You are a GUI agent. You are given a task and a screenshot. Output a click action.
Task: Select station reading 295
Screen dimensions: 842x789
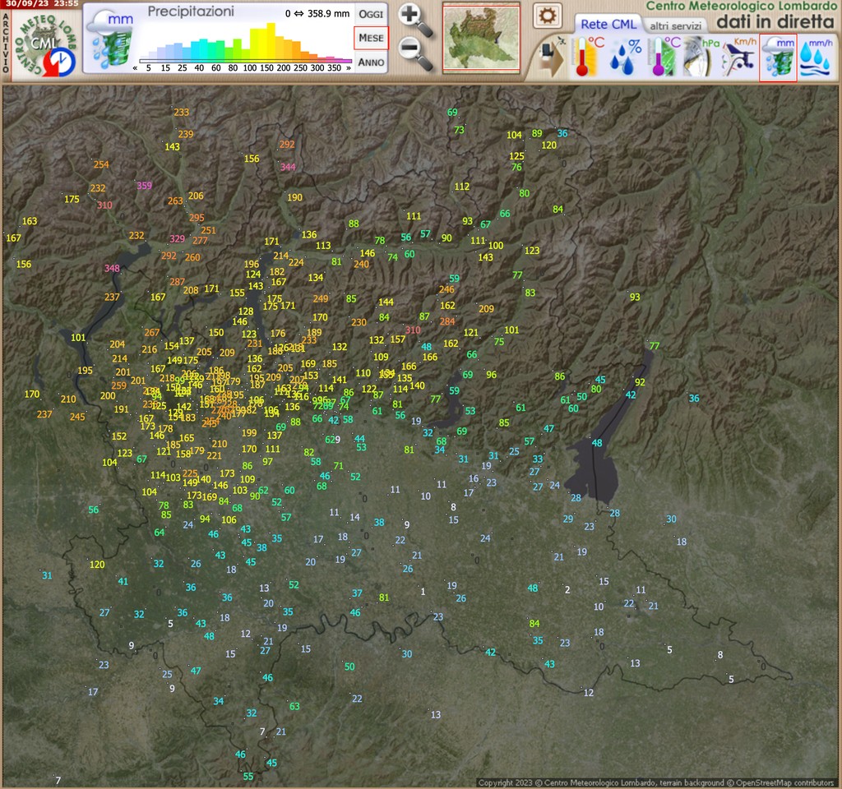tap(197, 218)
